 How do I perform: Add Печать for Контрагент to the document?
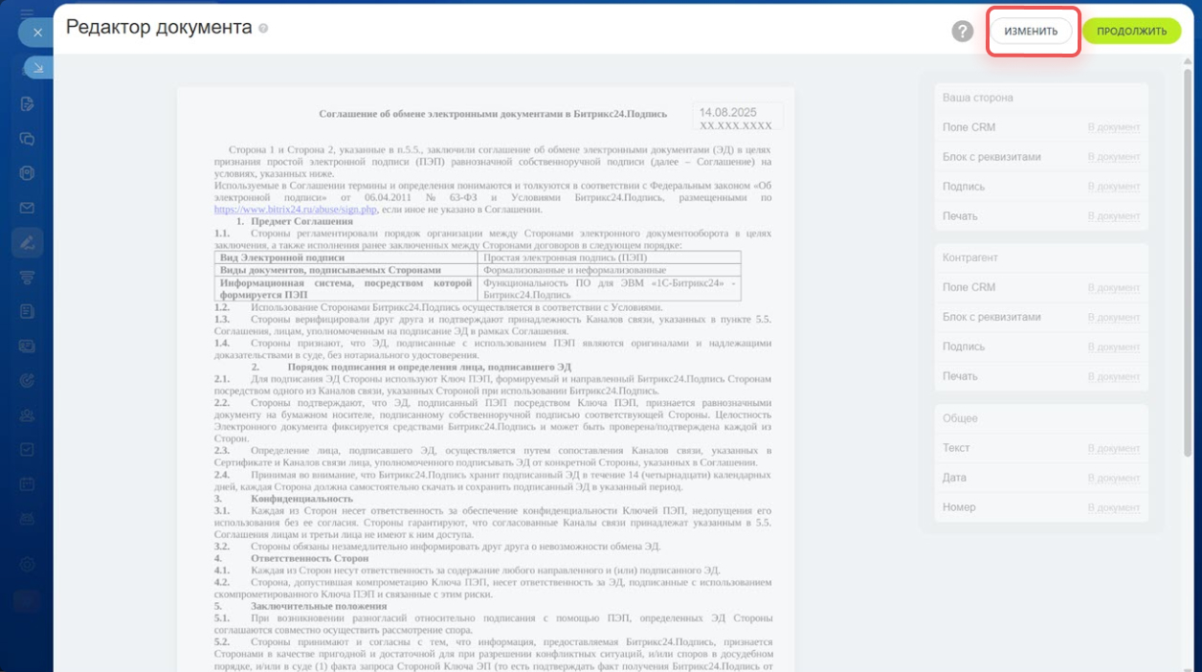[1113, 377]
